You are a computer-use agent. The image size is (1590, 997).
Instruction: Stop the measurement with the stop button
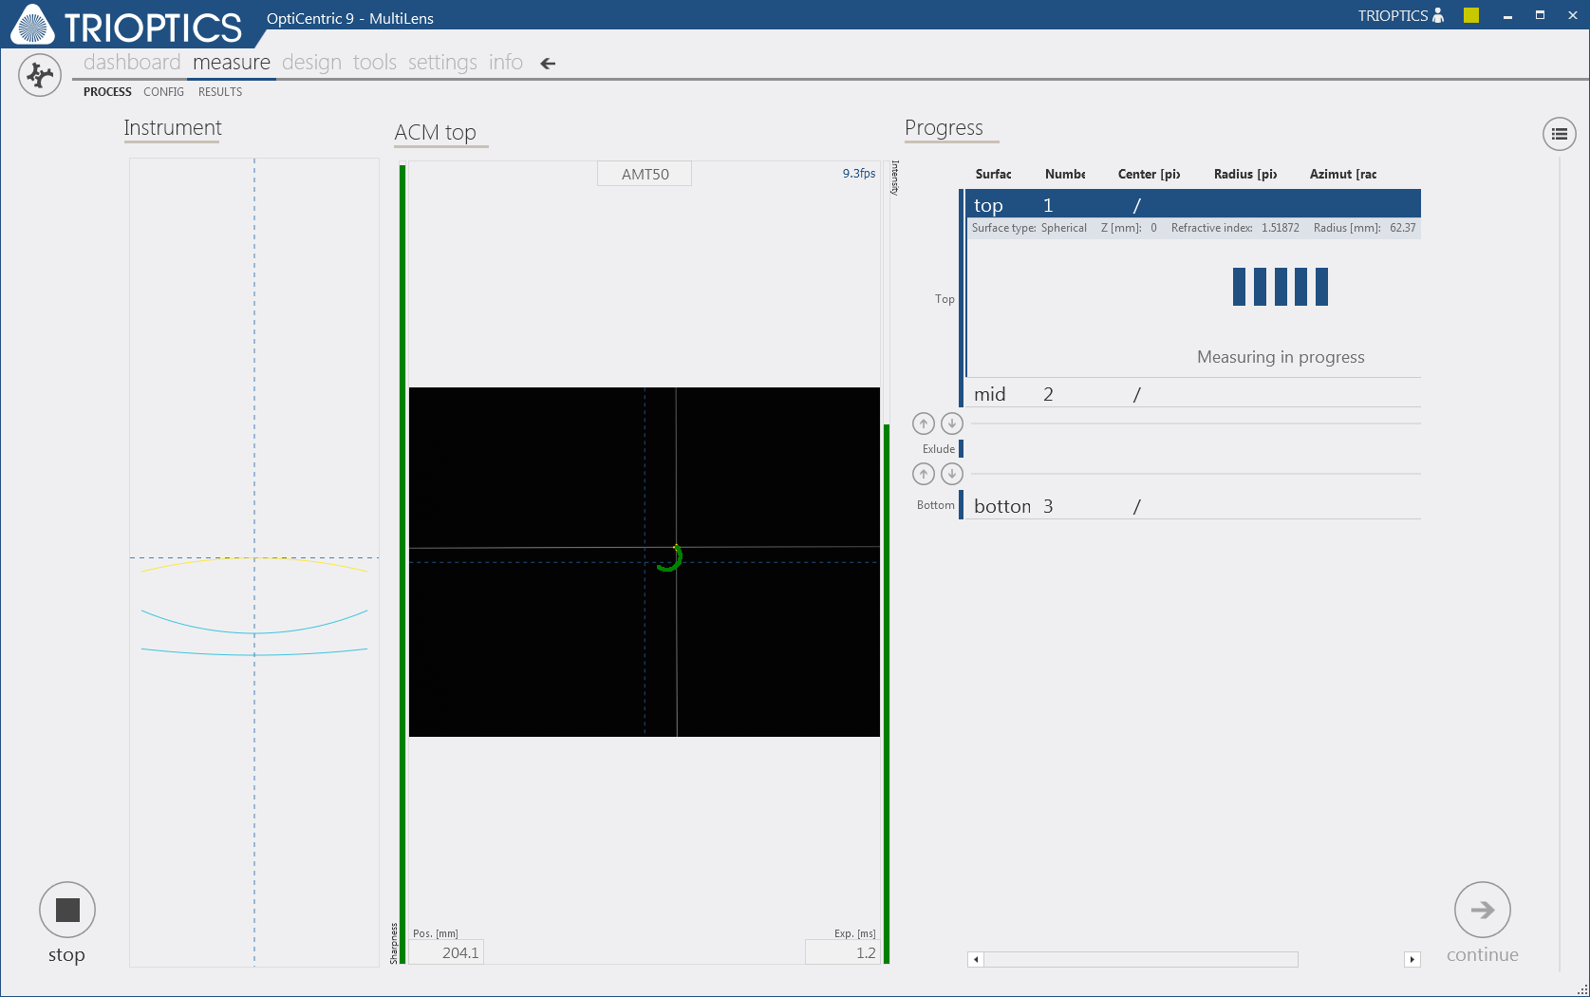pos(67,910)
